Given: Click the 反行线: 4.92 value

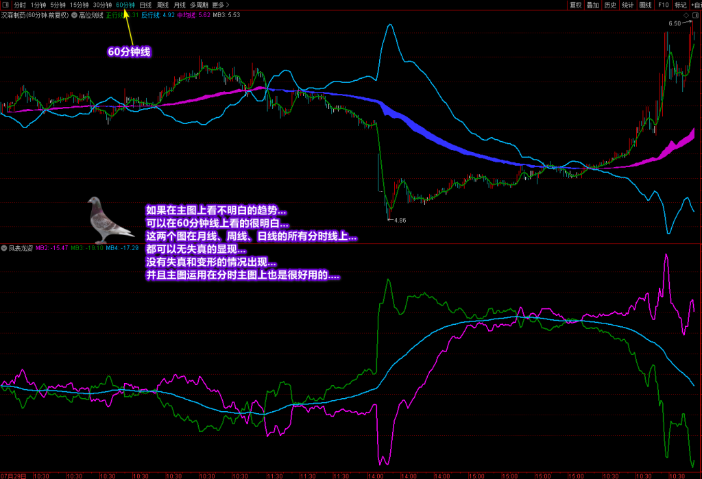Looking at the screenshot, I should (x=158, y=15).
